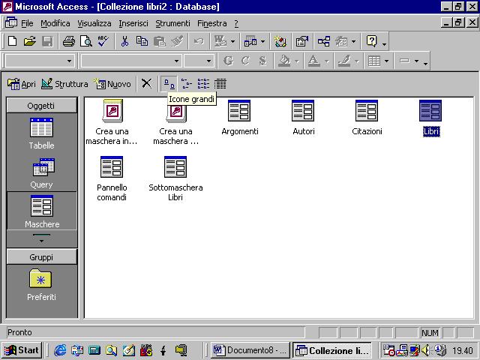Viewport: 480px width, 360px height.
Task: Open gridlines dropdown arrow
Action: (x=386, y=61)
